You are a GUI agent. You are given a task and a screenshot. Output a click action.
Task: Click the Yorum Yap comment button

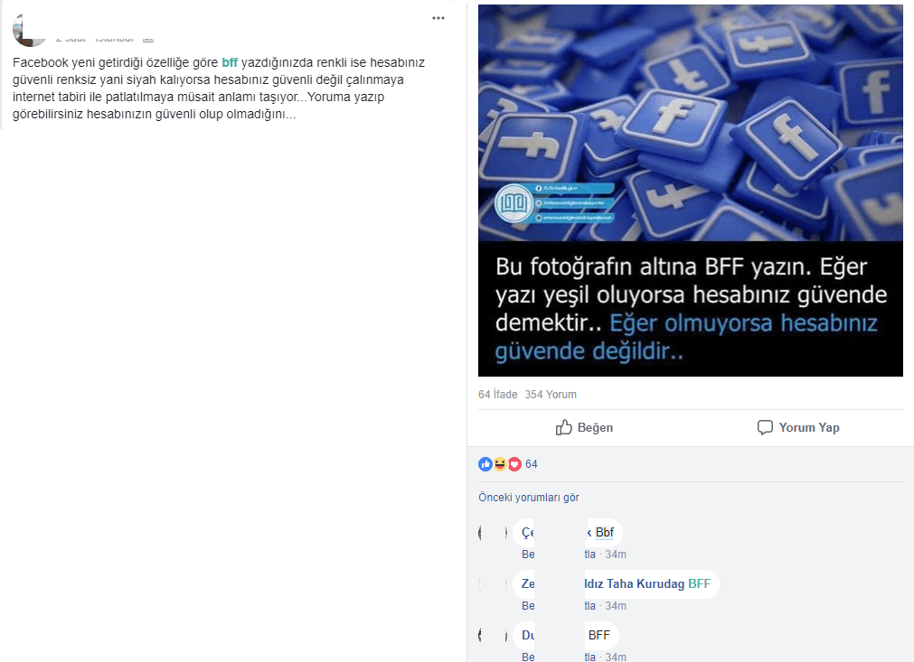pyautogui.click(x=798, y=427)
